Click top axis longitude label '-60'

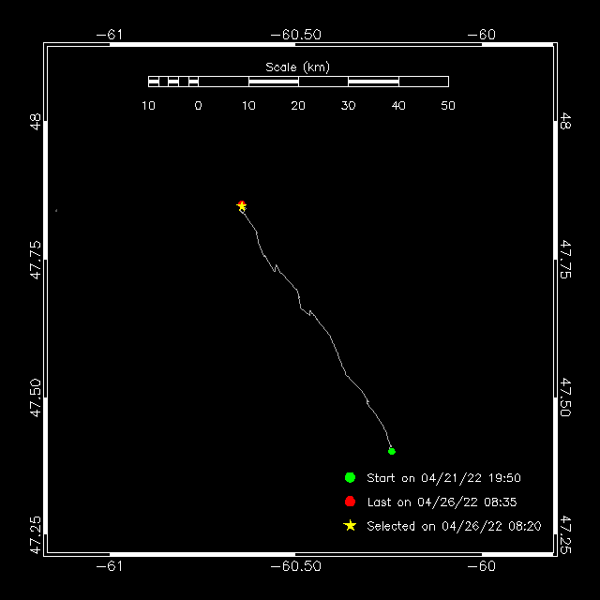(481, 35)
